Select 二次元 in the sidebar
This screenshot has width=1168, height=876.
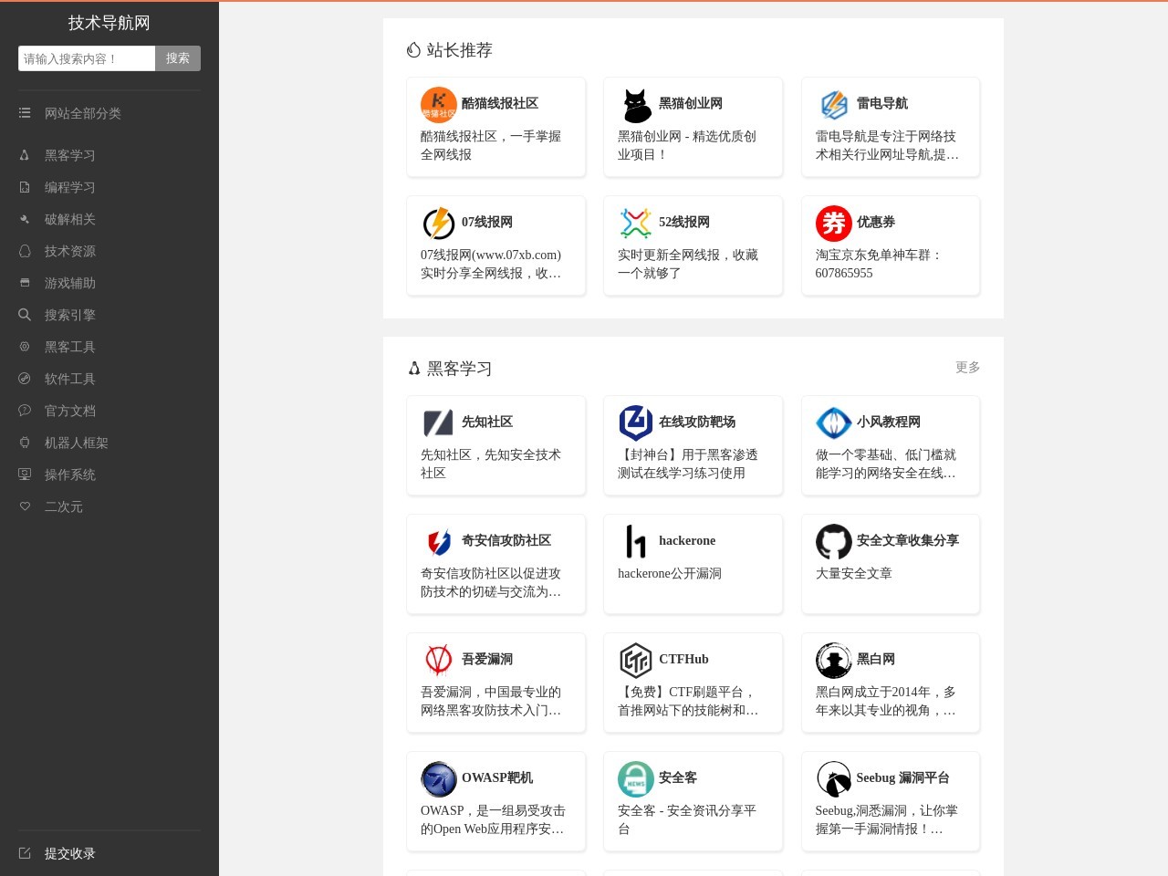point(63,506)
